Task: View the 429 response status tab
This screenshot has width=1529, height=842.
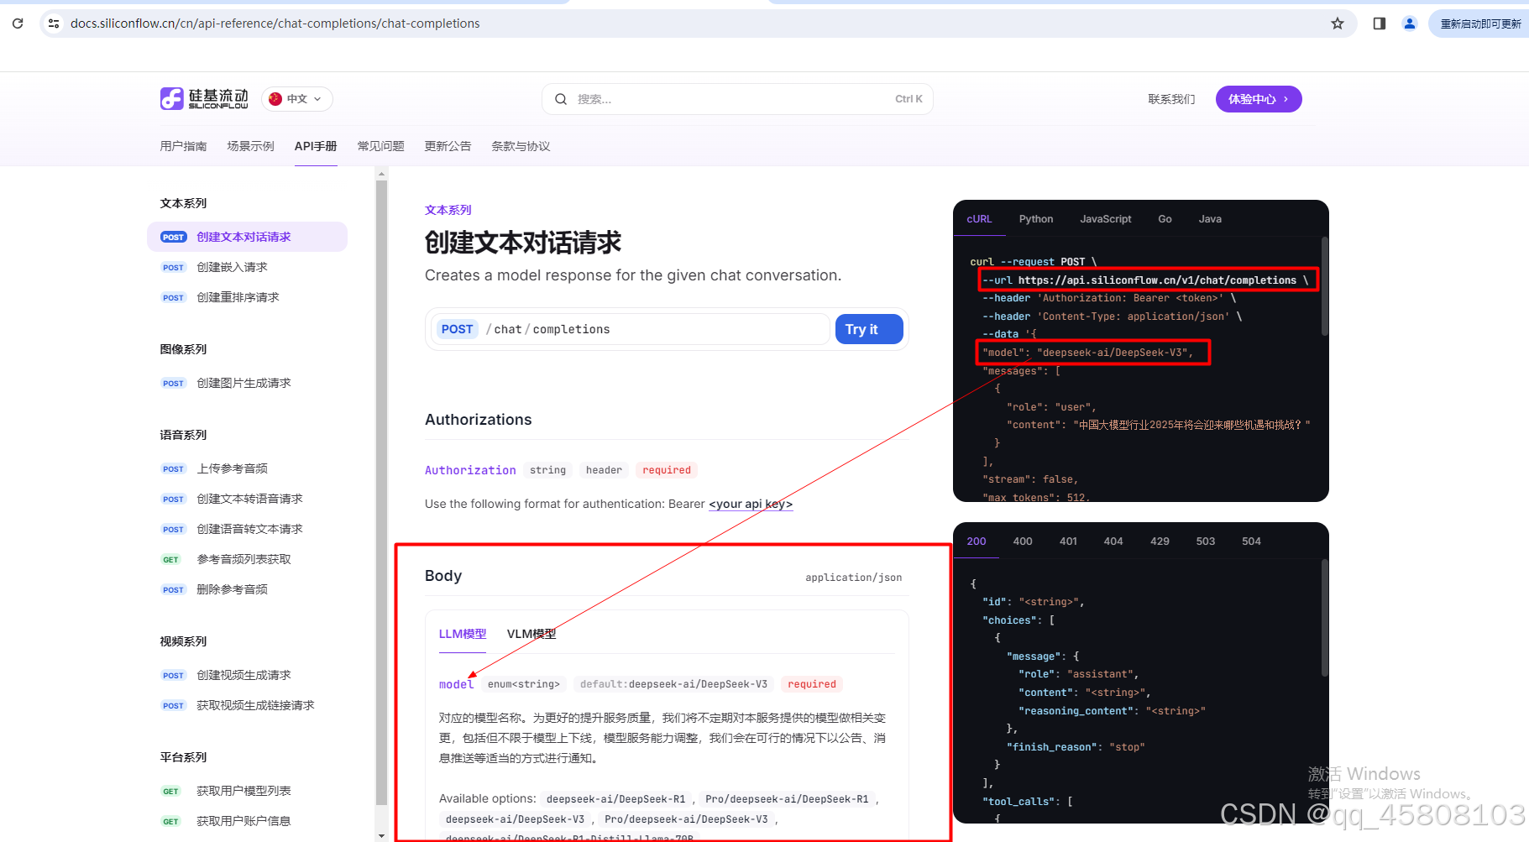Action: click(x=1160, y=541)
